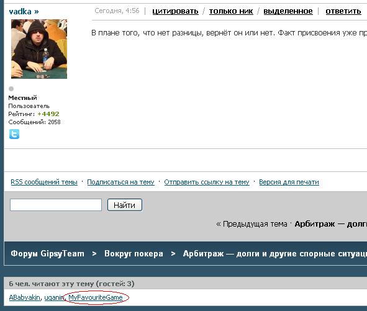Viewport: 367px width, 311px height.
Task: Open 'Вокруг покера' breadcrumb
Action: click(134, 253)
